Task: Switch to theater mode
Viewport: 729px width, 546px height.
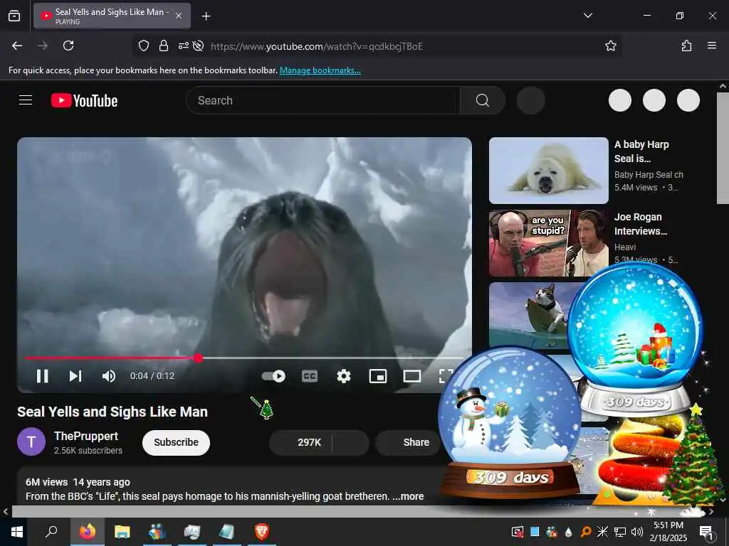Action: click(412, 376)
